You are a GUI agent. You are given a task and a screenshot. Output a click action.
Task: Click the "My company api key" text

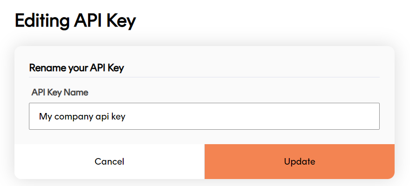[82, 117]
